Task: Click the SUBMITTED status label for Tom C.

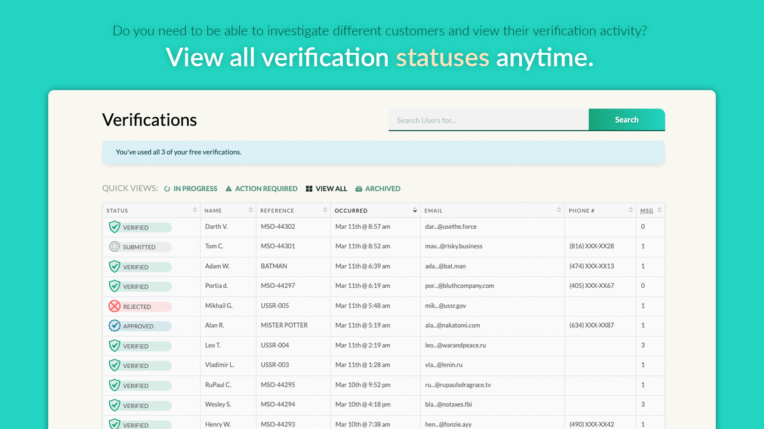Action: [x=139, y=247]
